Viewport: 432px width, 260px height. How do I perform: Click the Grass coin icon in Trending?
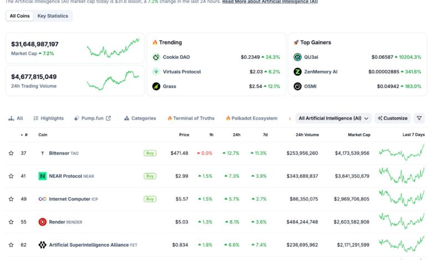156,86
